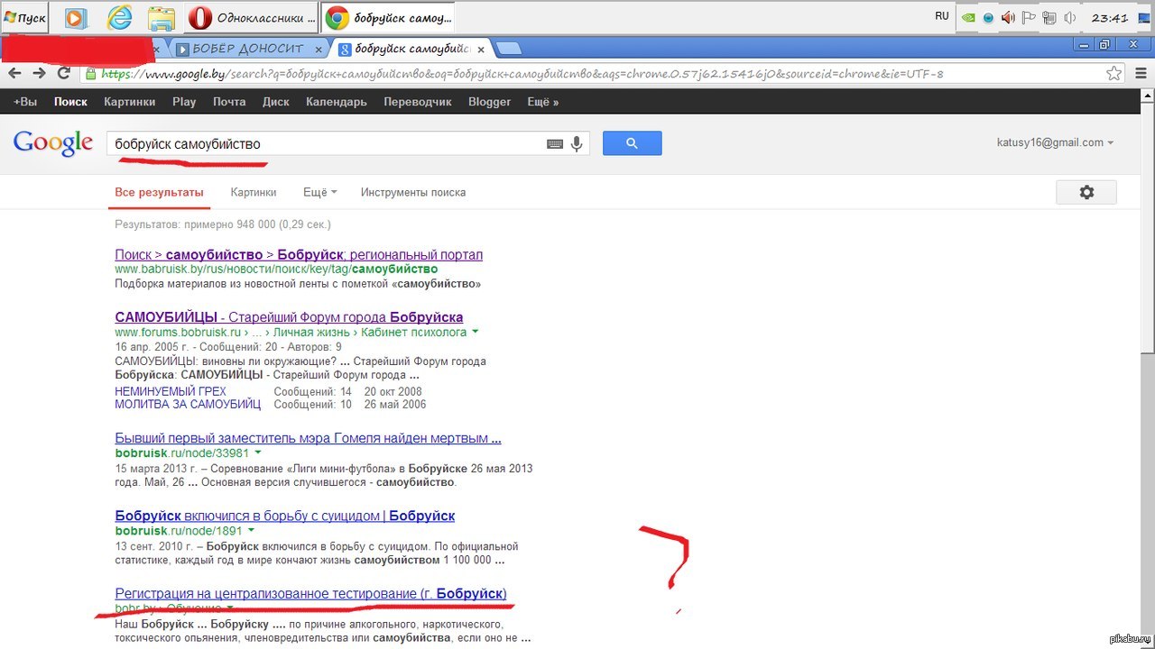1155x649 pixels.
Task: Bookmark this page with the star
Action: click(x=1115, y=74)
